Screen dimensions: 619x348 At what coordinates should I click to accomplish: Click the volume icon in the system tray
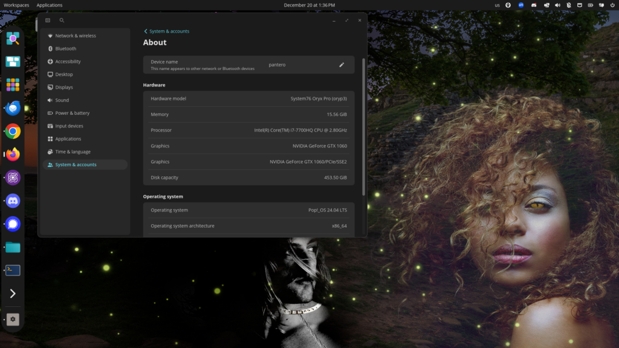(557, 5)
